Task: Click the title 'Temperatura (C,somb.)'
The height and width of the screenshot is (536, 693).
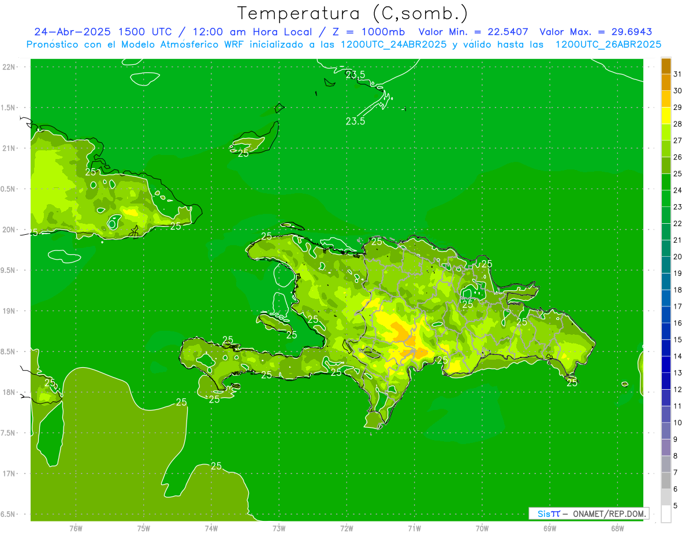Action: pos(353,13)
